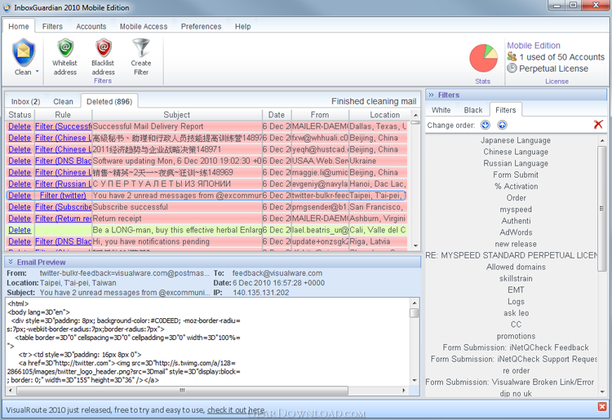Click the Clean mail shield icon
Screen dimensions: 612x420
(x=24, y=53)
